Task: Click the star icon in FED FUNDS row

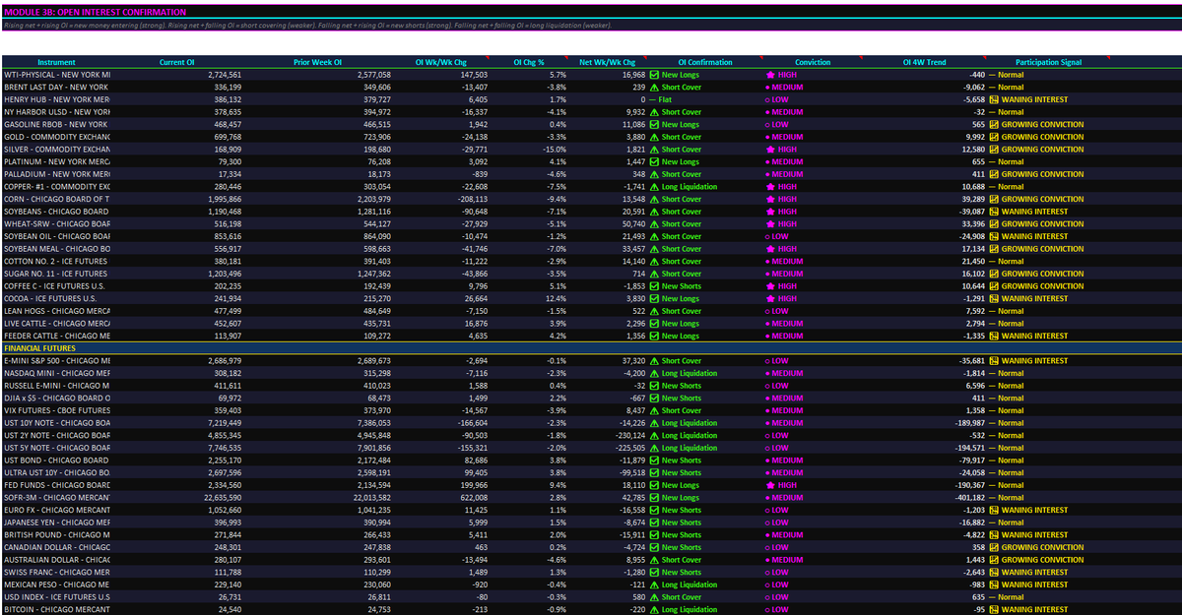Action: click(770, 485)
